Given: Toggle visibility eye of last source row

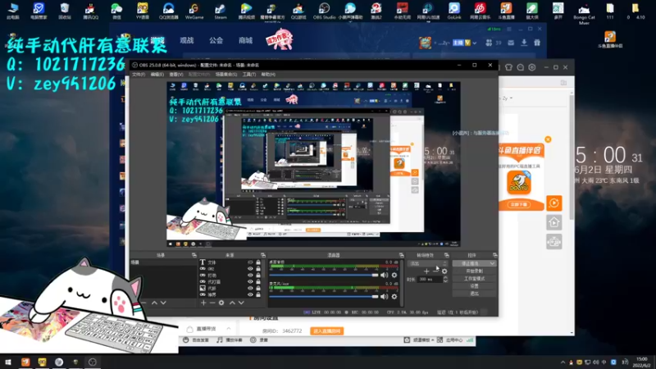Looking at the screenshot, I should point(250,294).
